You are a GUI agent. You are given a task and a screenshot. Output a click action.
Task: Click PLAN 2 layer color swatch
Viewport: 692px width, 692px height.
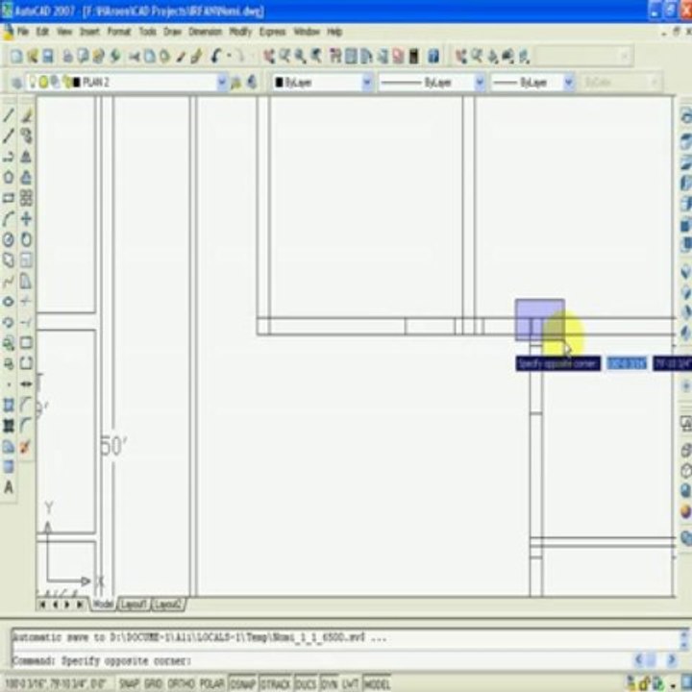coord(76,83)
